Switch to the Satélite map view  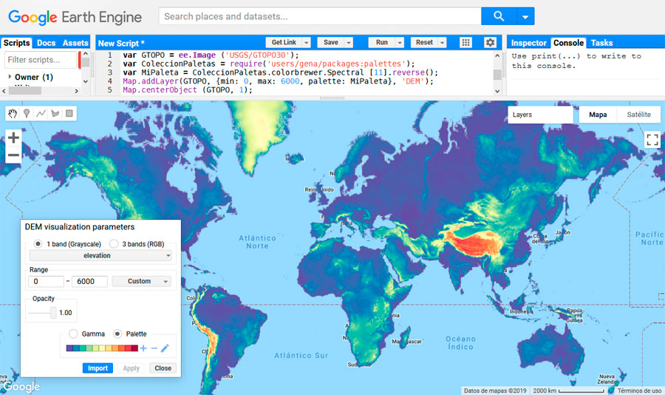[638, 115]
